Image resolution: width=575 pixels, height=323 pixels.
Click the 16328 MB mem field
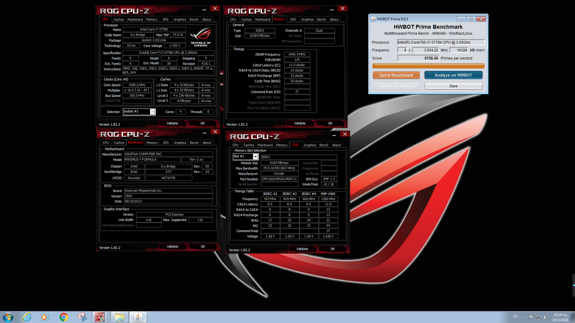point(459,50)
